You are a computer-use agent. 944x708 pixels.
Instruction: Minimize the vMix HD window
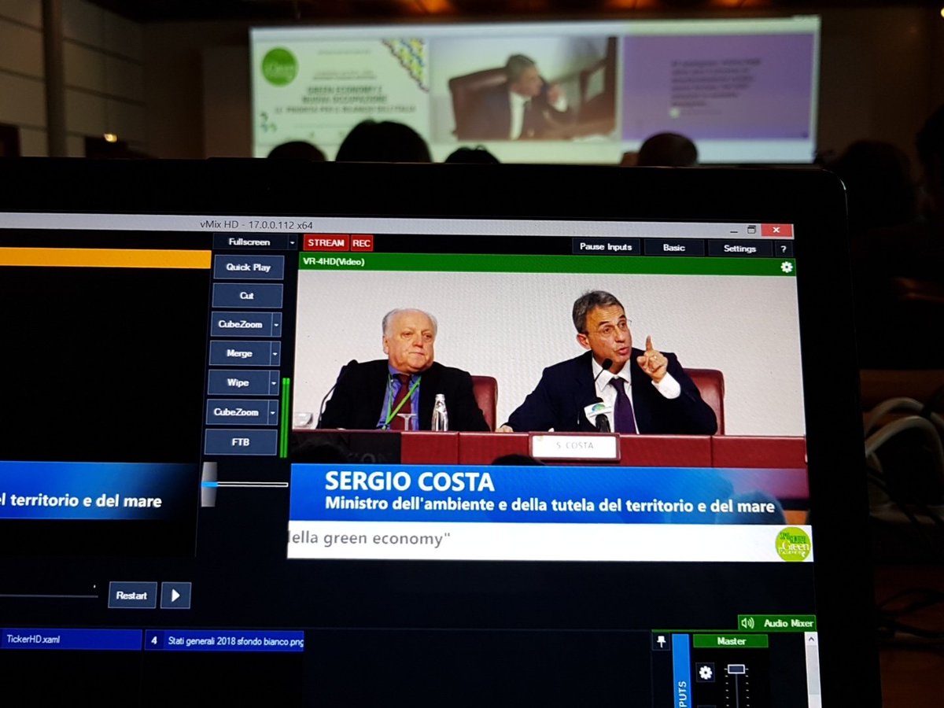coord(733,230)
